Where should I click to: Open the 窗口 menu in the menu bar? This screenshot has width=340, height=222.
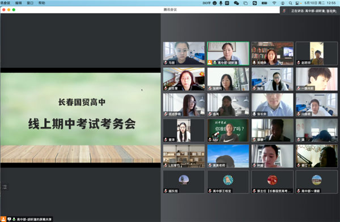30,3
